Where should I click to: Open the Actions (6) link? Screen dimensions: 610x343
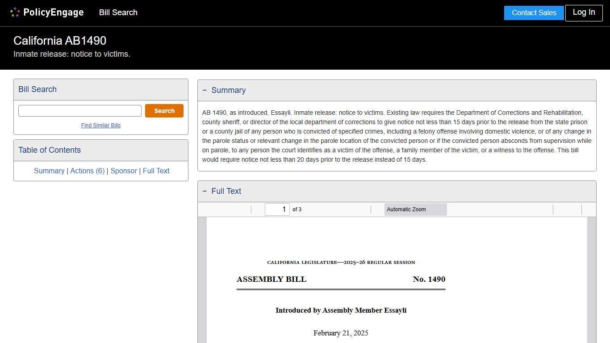click(x=88, y=171)
